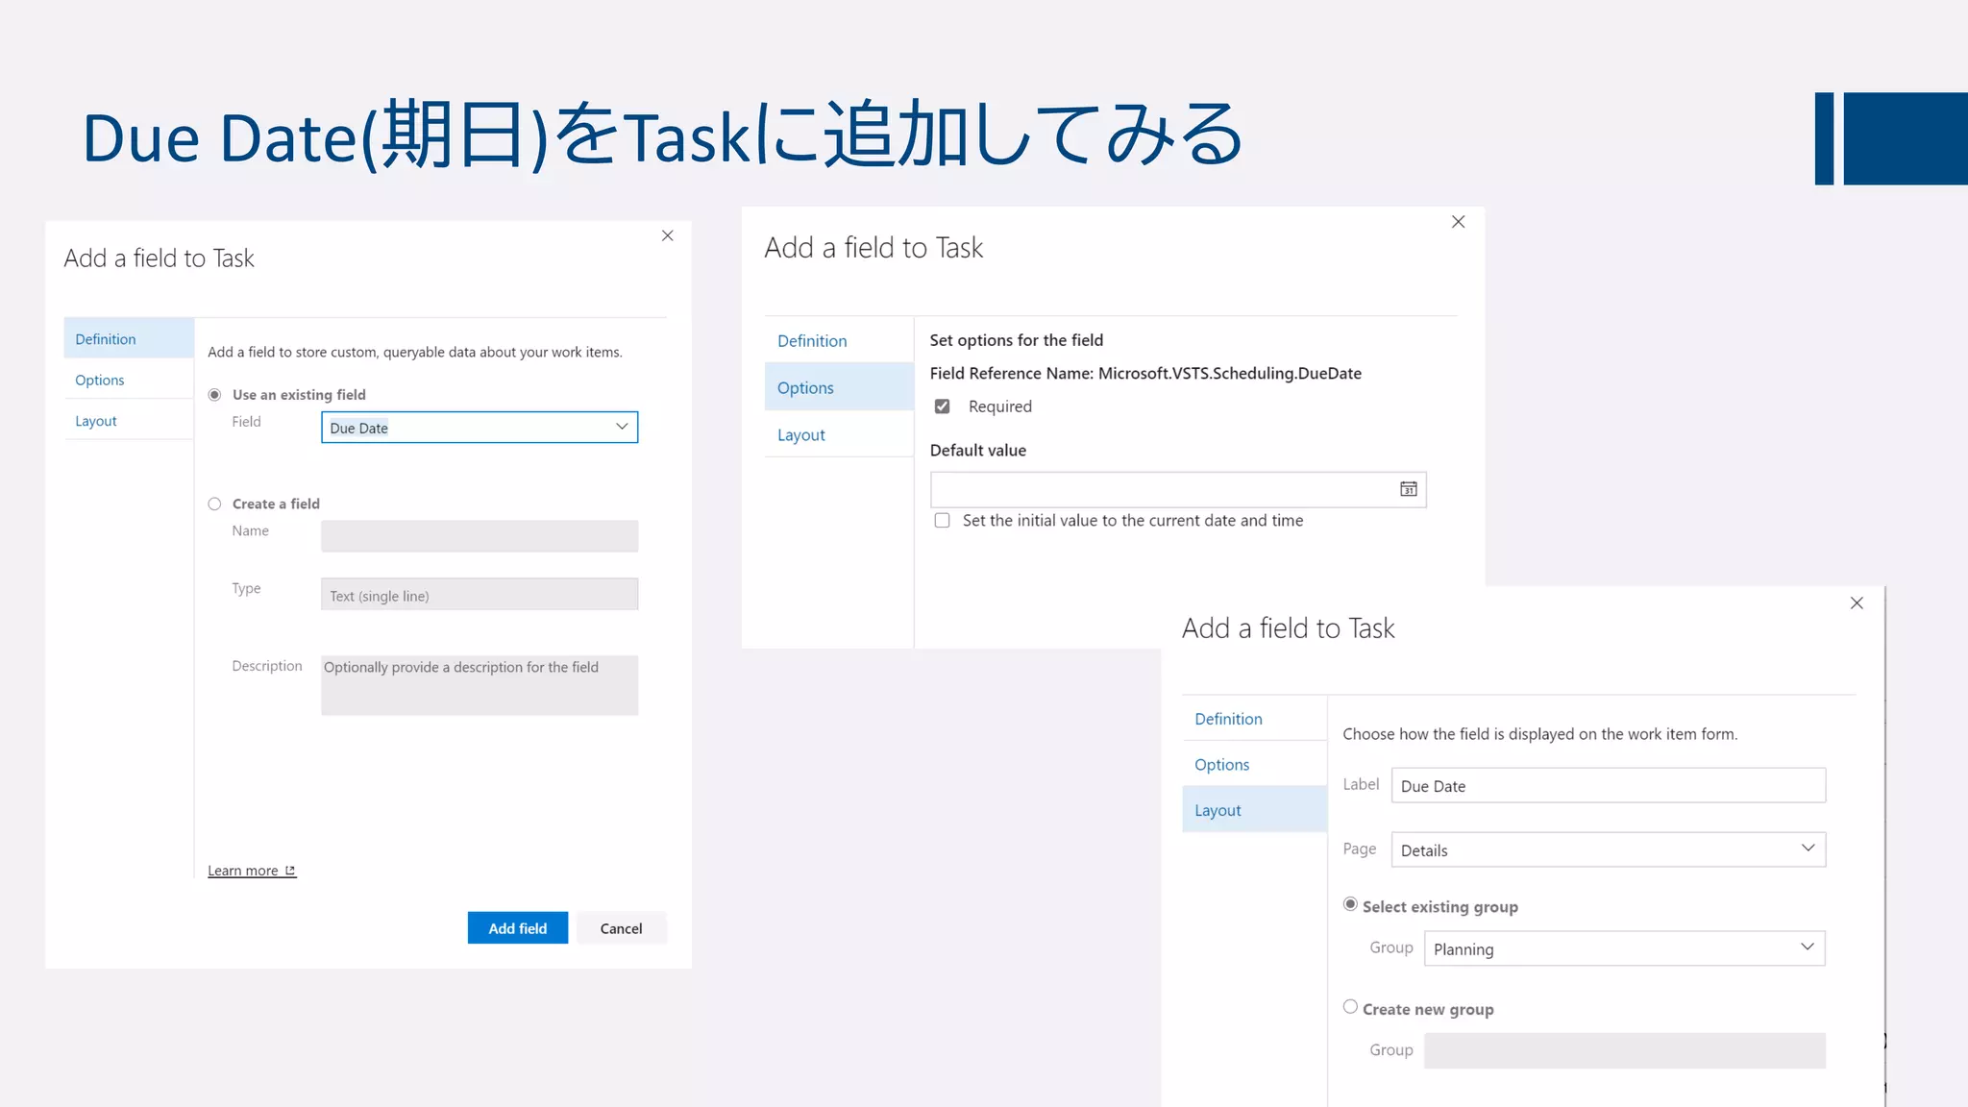Click the disabled new Group name field
The height and width of the screenshot is (1107, 1968).
click(1624, 1050)
